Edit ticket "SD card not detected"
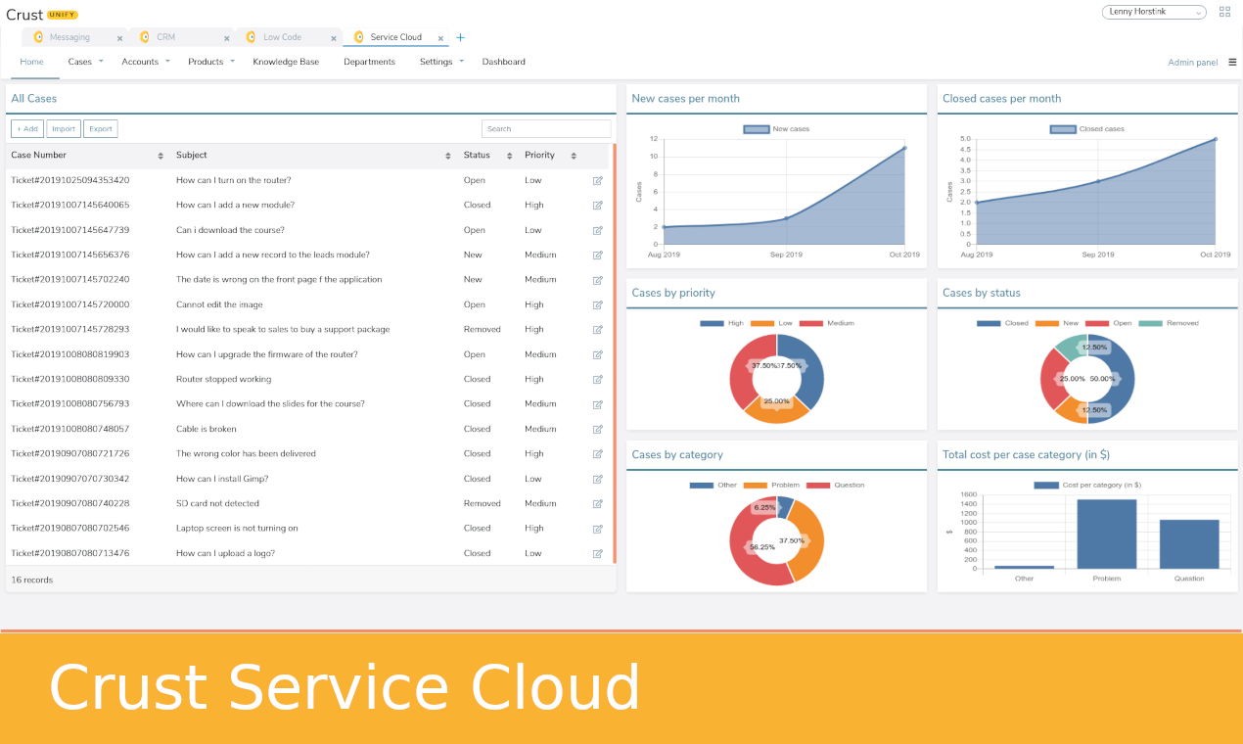This screenshot has height=744, width=1243. click(x=597, y=503)
